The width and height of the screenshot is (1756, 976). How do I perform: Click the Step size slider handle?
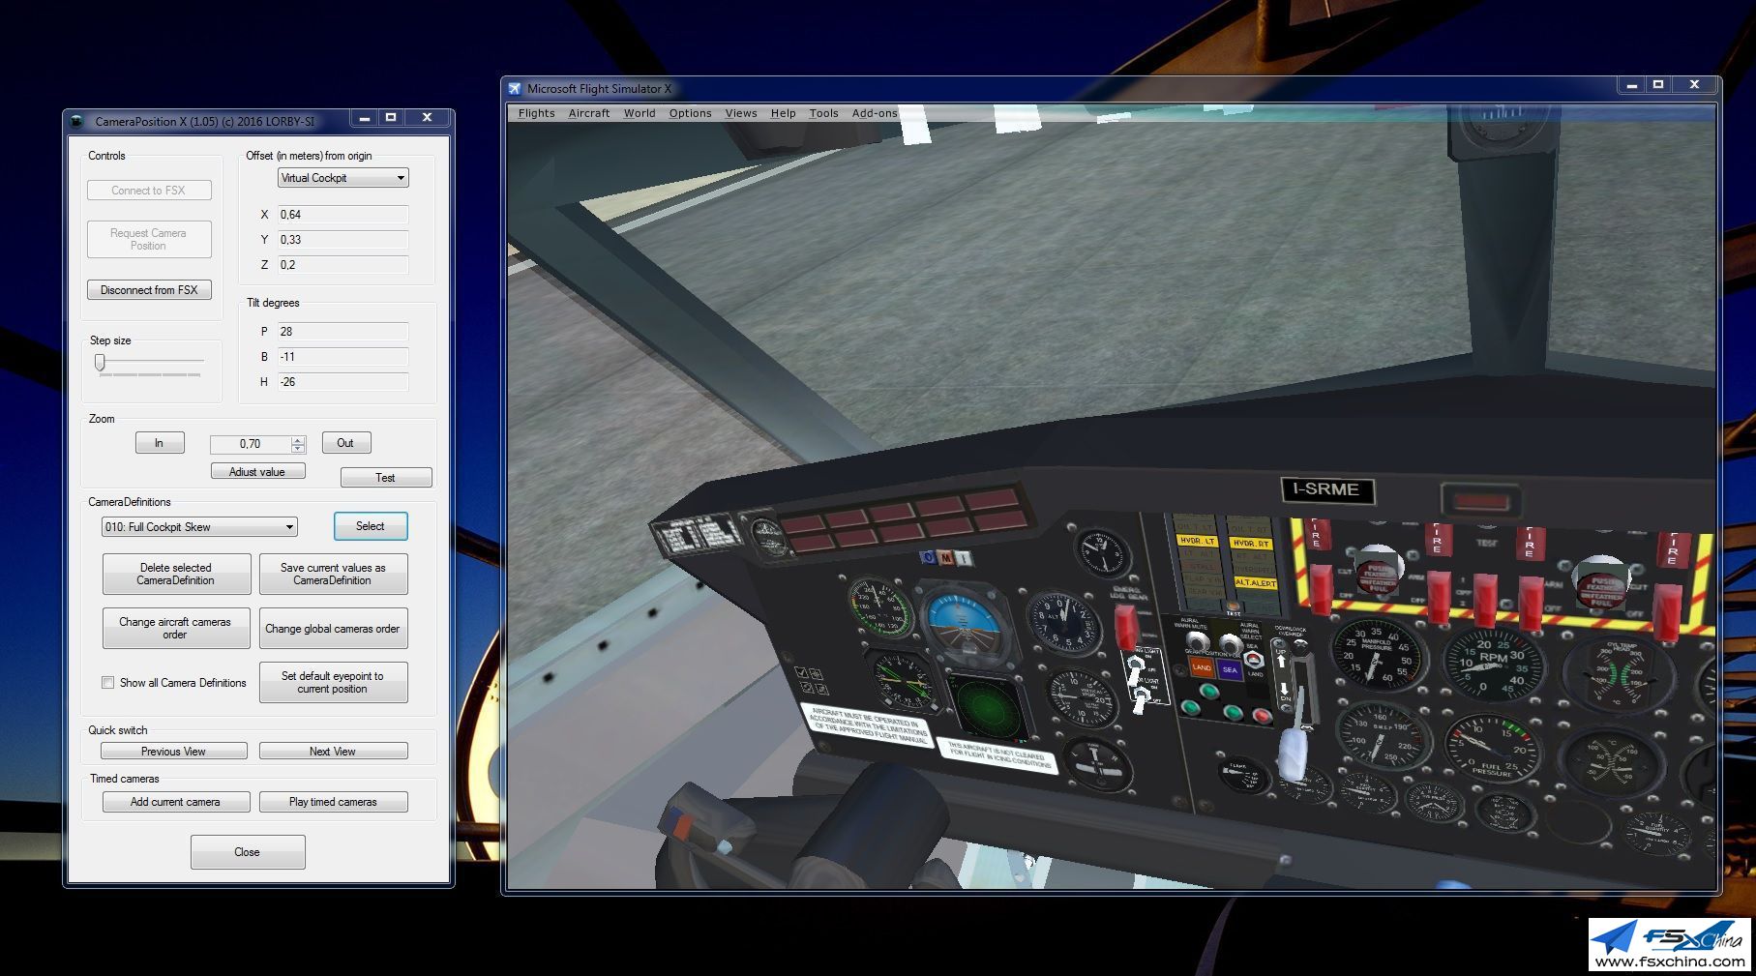tap(100, 362)
